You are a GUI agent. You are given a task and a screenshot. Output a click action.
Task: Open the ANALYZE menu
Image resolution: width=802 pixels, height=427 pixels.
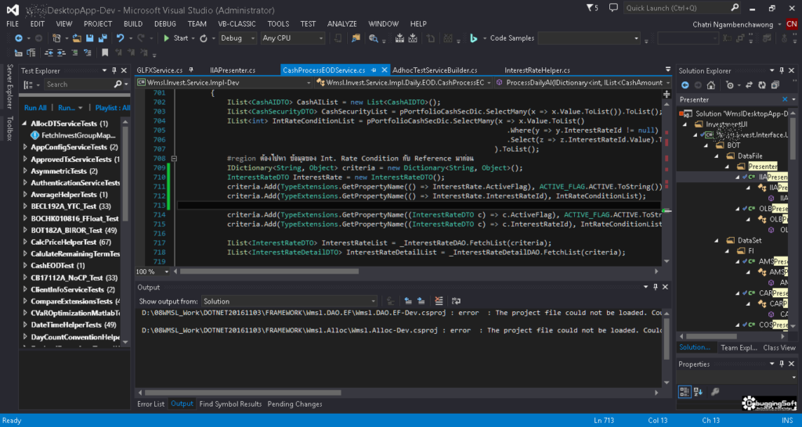[x=342, y=24]
